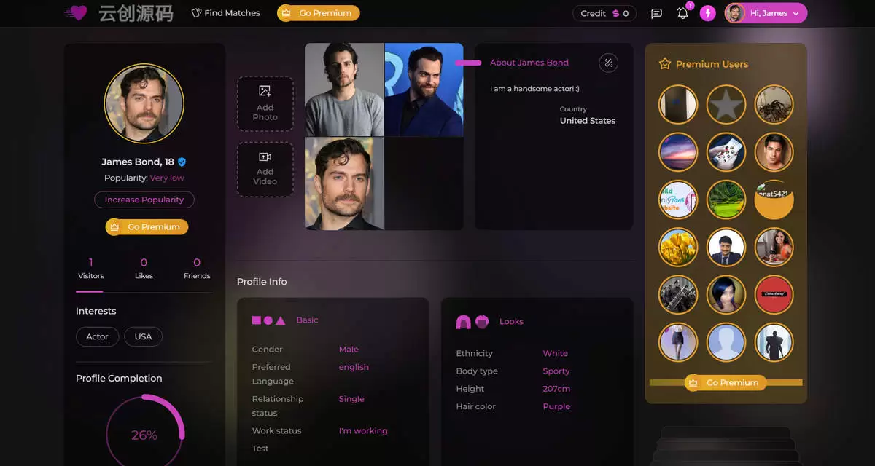Open the yellow tulips premium user avatar
The width and height of the screenshot is (875, 466).
pos(678,248)
